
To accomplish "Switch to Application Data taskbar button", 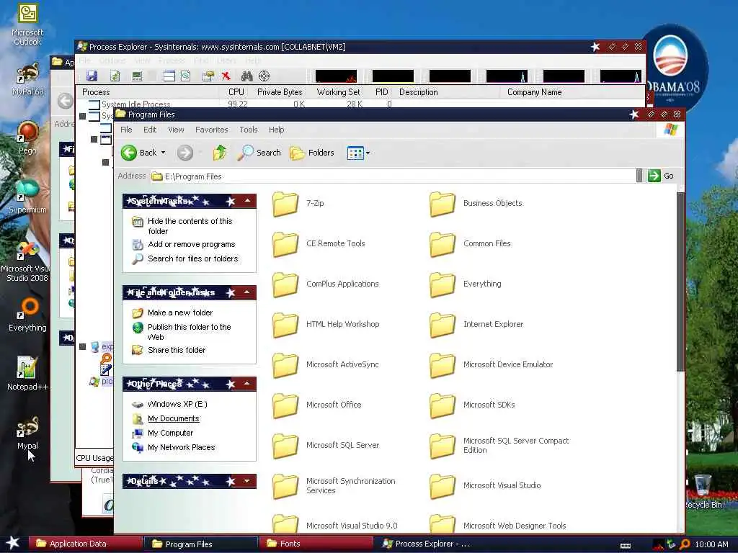I will (x=85, y=544).
